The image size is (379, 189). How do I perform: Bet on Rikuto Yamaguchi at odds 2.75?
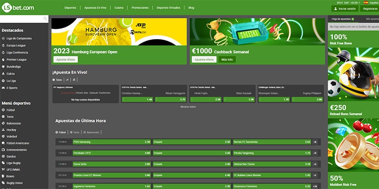click(x=171, y=100)
